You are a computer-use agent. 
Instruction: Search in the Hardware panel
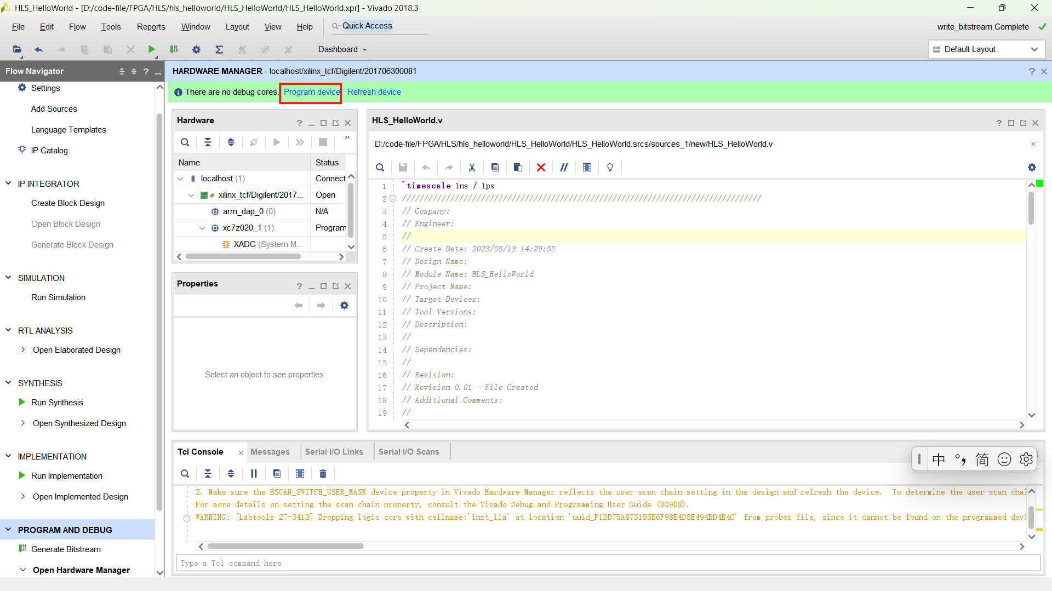[185, 142]
